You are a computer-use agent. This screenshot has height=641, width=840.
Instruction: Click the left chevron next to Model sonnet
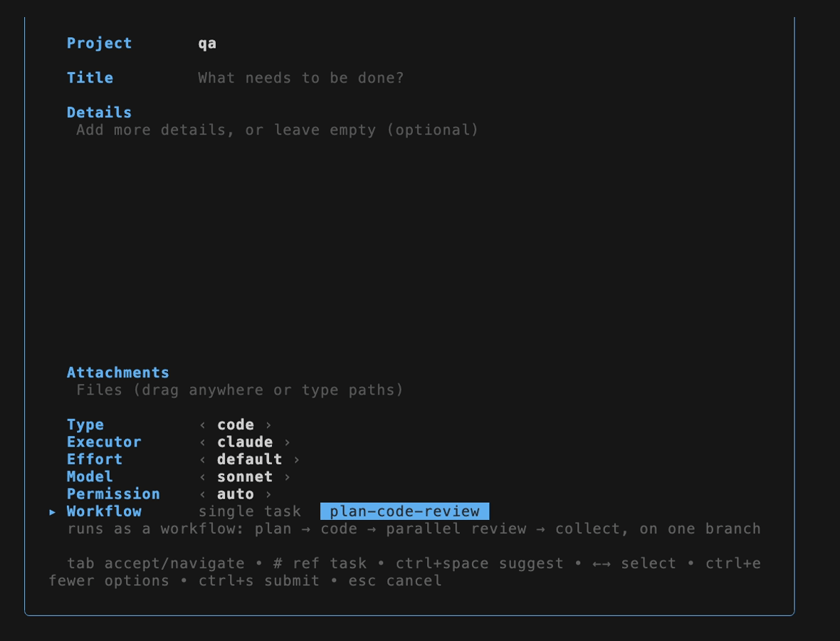point(202,477)
